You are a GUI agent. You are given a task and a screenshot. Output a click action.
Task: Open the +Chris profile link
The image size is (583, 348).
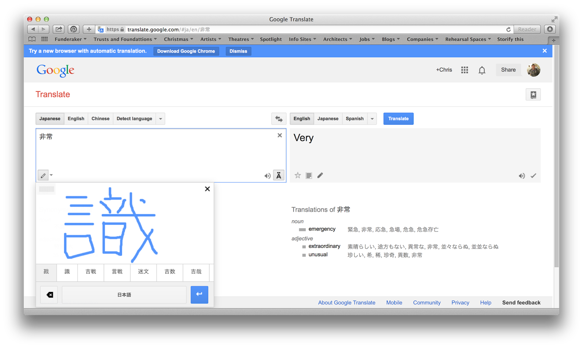point(444,70)
